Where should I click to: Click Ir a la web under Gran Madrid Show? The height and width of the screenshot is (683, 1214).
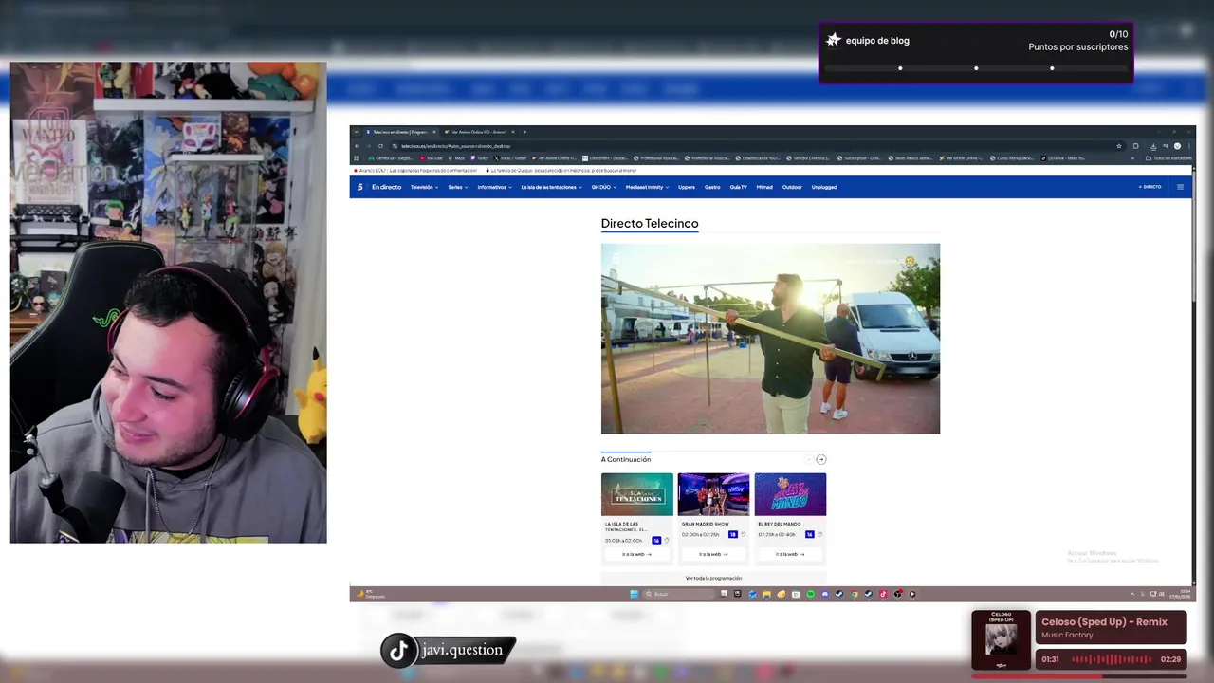714,554
